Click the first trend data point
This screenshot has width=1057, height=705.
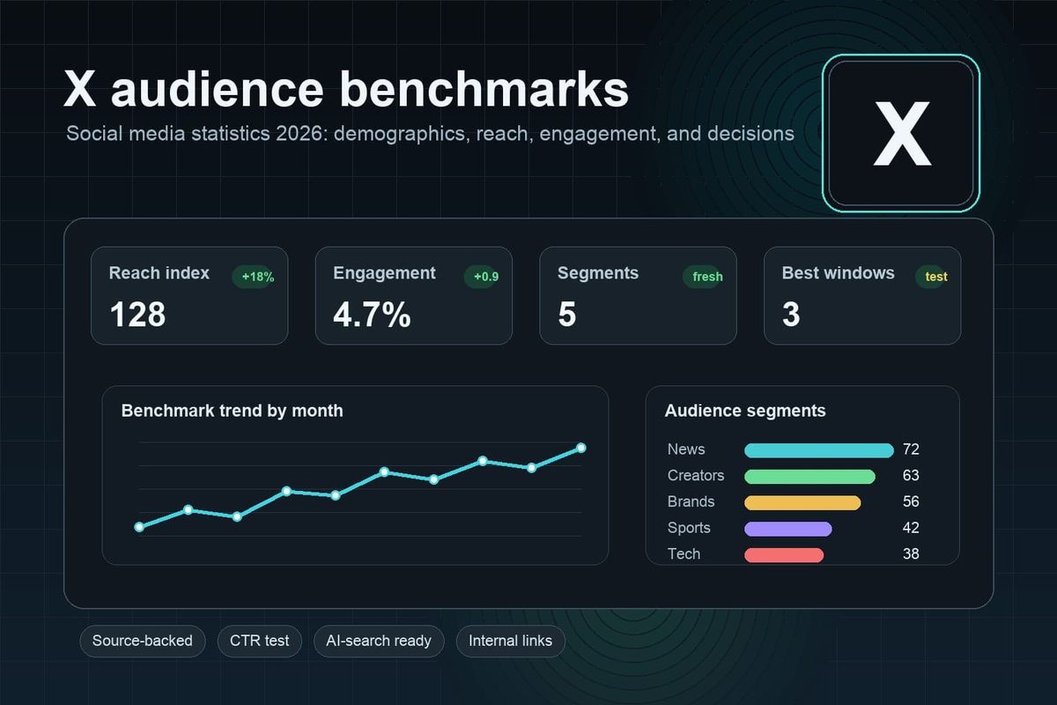click(139, 527)
